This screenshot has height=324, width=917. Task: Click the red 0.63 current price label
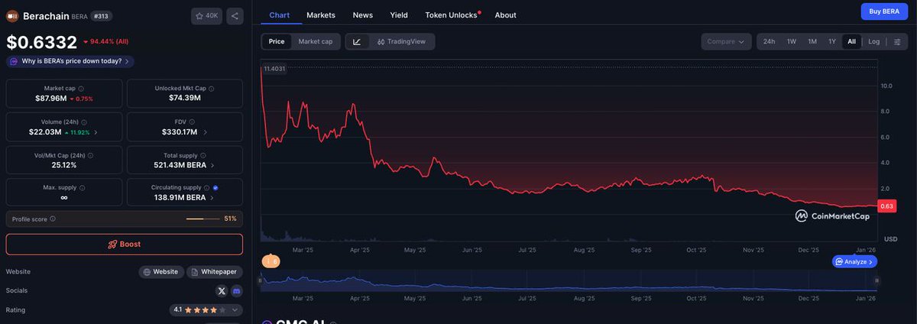point(887,206)
